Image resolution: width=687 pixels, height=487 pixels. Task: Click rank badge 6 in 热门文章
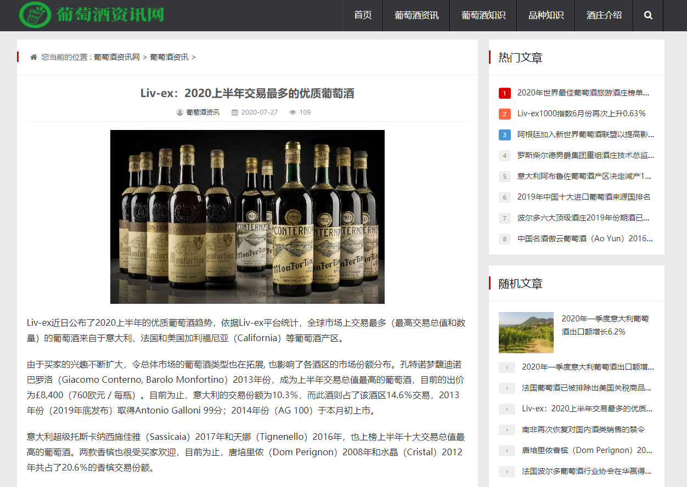[x=505, y=197]
